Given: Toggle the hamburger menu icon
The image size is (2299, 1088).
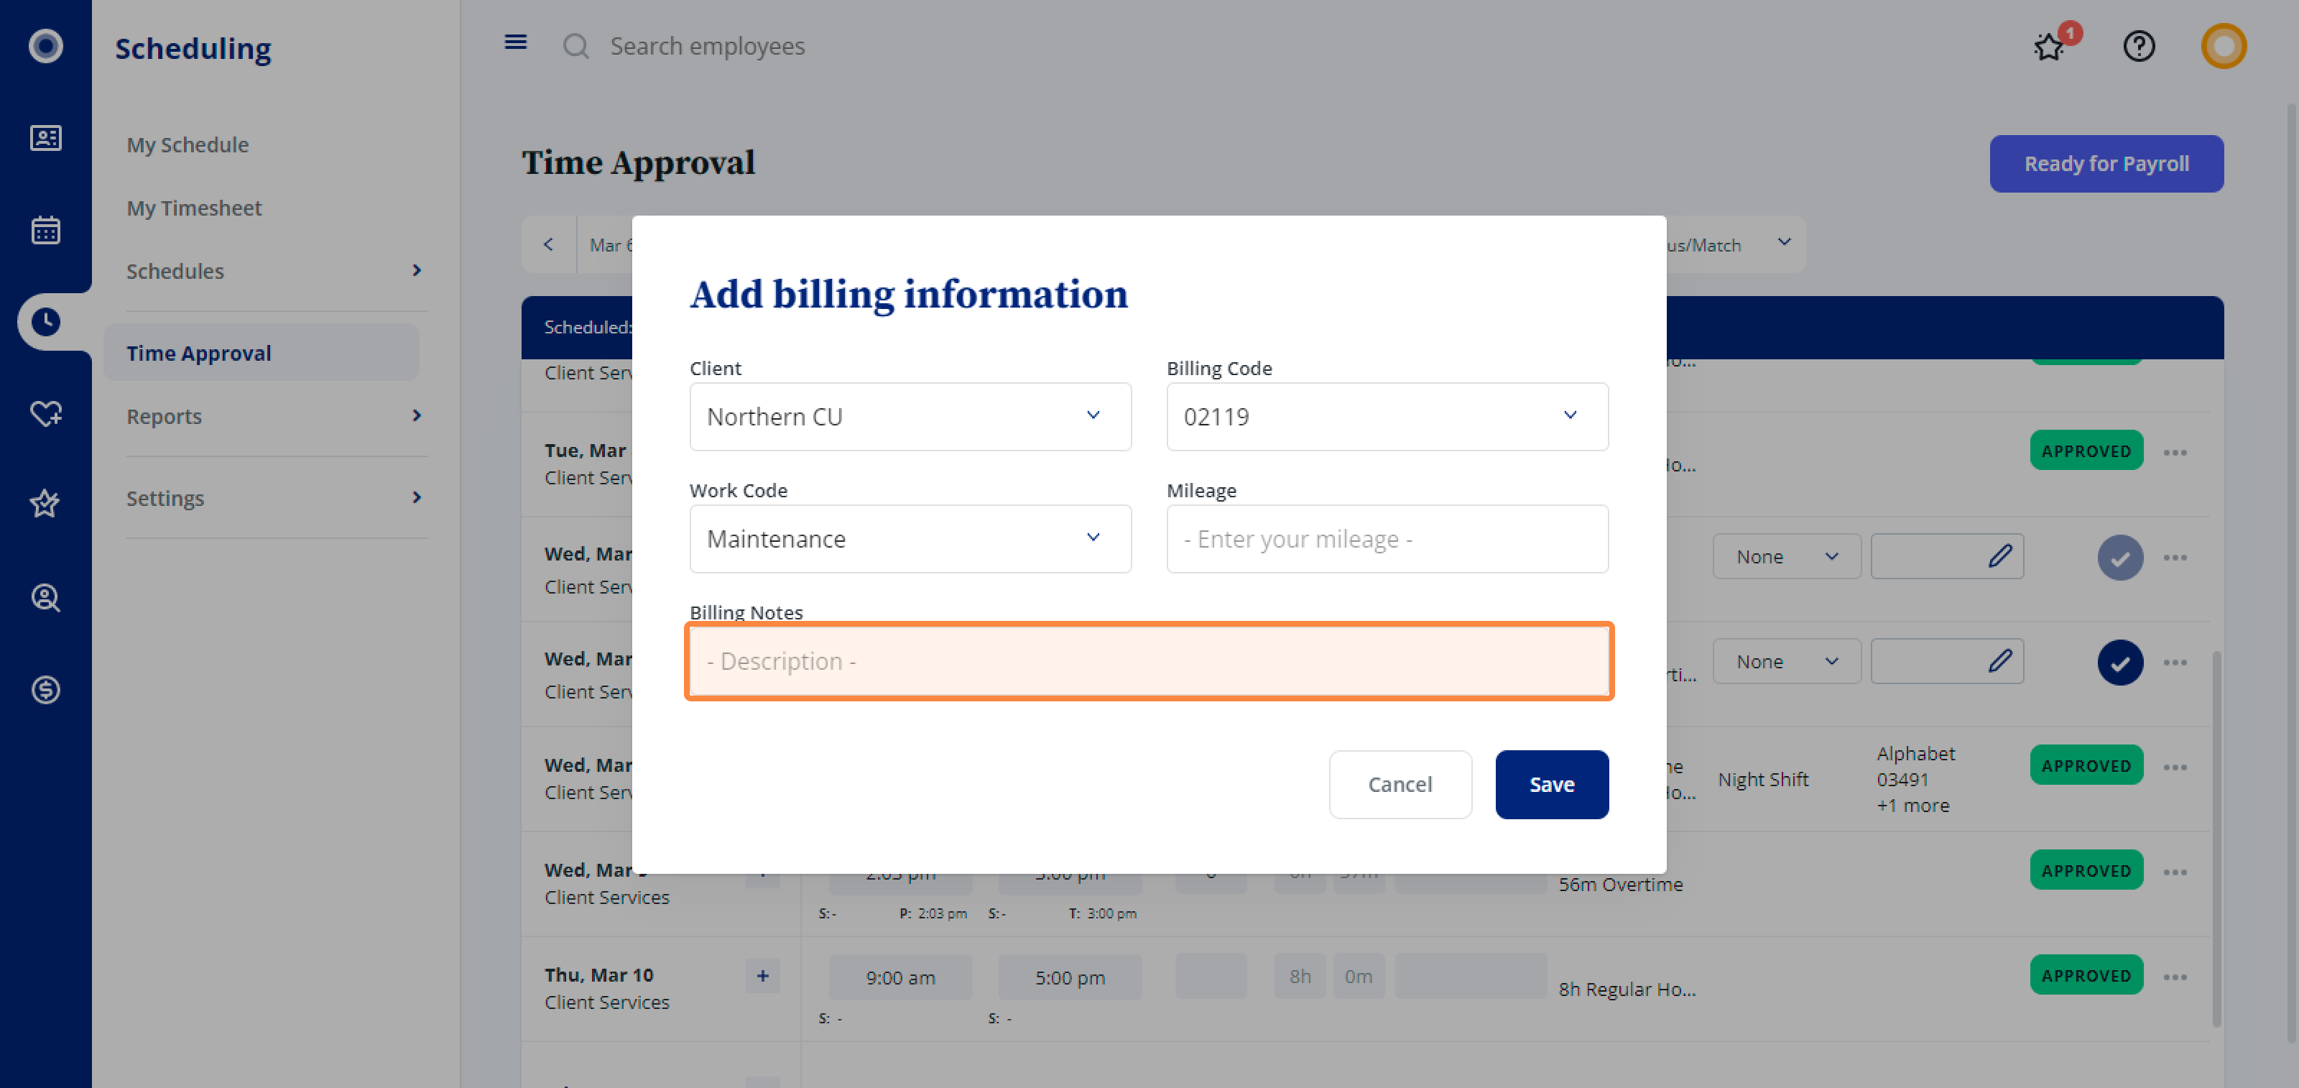Looking at the screenshot, I should (x=515, y=42).
